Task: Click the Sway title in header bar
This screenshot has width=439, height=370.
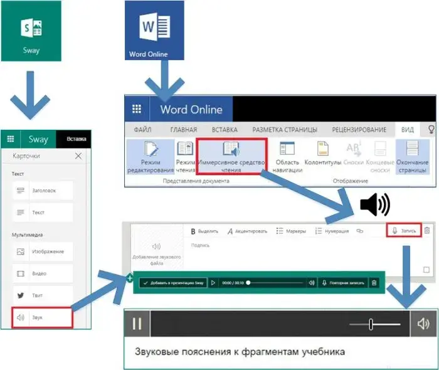Action: click(38, 139)
